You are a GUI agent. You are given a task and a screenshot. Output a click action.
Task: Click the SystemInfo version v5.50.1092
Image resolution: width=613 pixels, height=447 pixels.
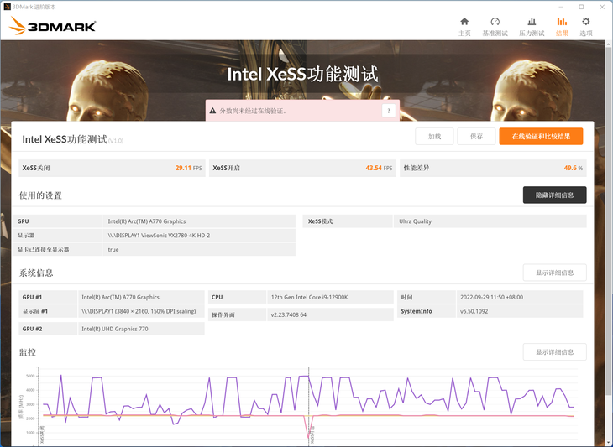(474, 311)
